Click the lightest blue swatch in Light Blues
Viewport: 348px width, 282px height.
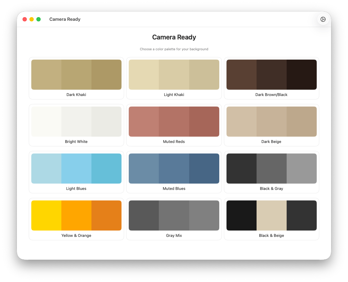pyautogui.click(x=46, y=169)
